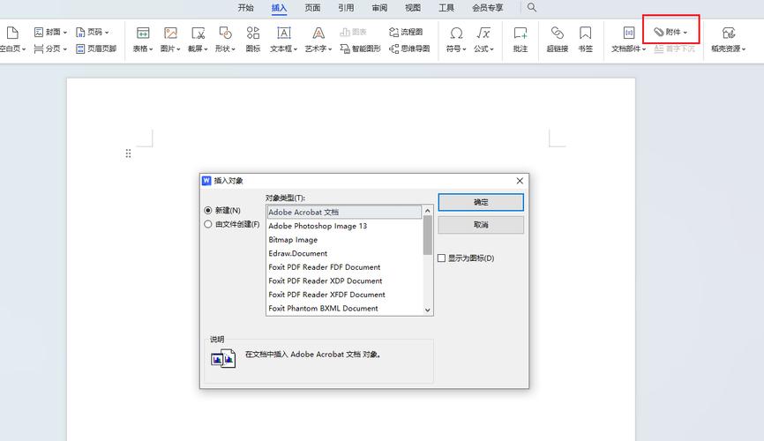
Task: Click the object list scroll-up arrow
Action: click(x=428, y=211)
